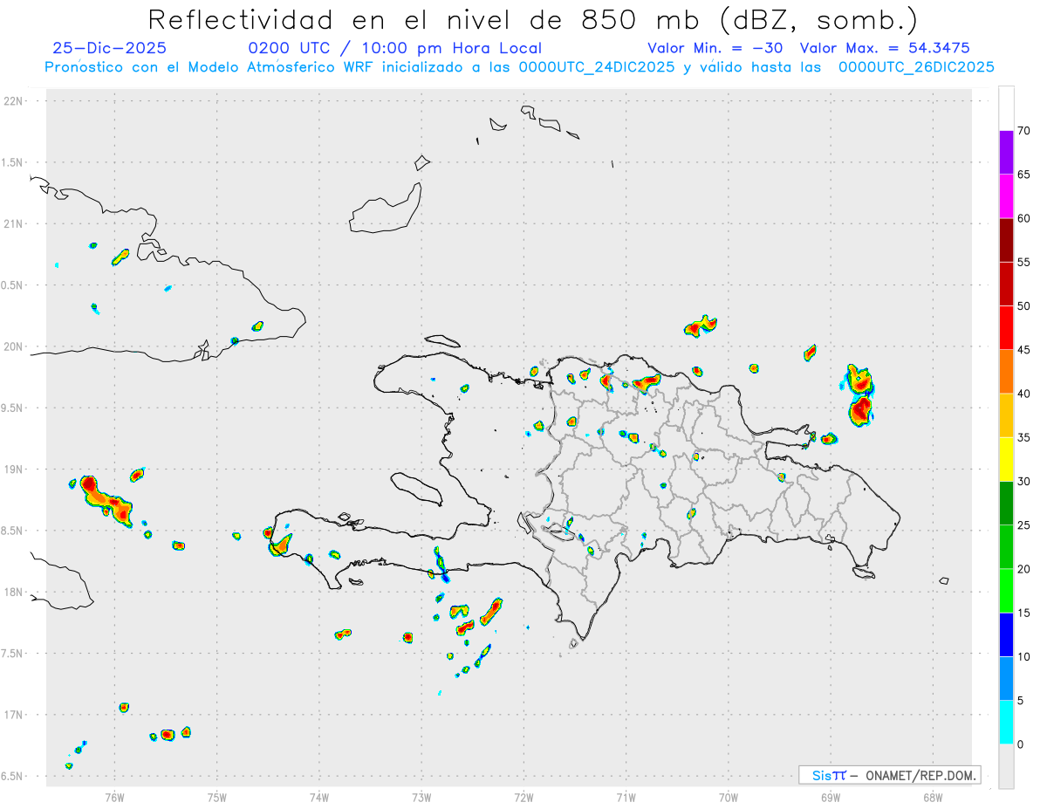Click the orange 40-45 dBZ legend band
This screenshot has height=809, width=1047.
click(1006, 372)
